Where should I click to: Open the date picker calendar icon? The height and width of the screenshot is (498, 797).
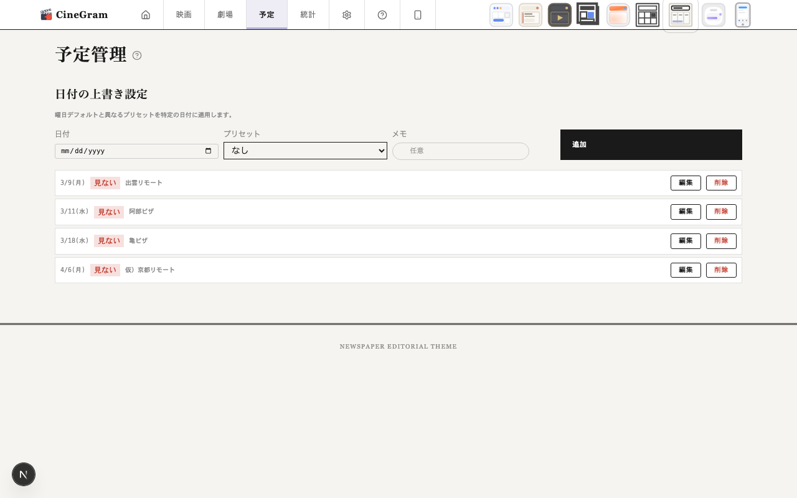[209, 151]
